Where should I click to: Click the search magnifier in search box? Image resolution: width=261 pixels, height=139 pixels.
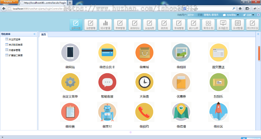(x=234, y=8)
